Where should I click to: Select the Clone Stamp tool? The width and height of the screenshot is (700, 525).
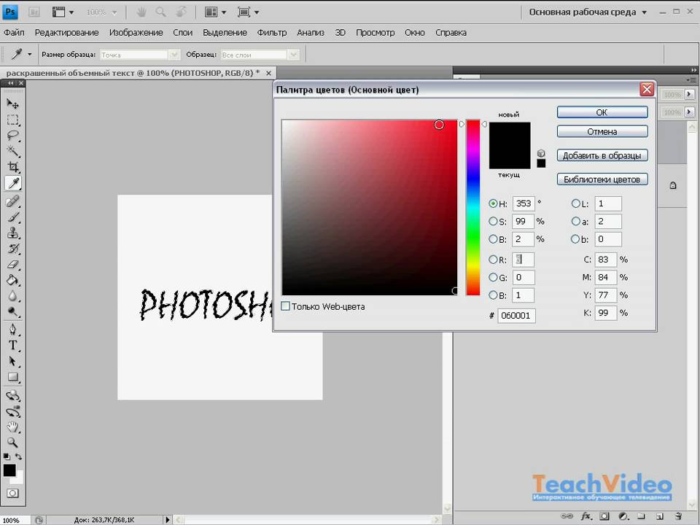12,233
